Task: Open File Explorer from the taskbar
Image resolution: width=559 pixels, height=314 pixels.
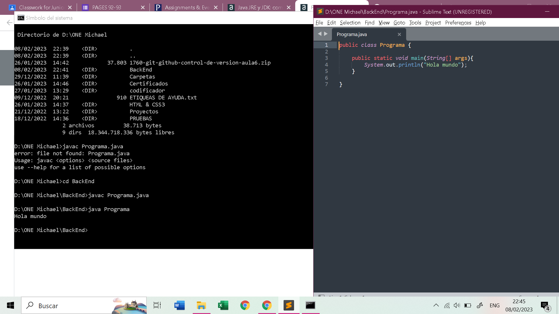Action: click(x=201, y=305)
